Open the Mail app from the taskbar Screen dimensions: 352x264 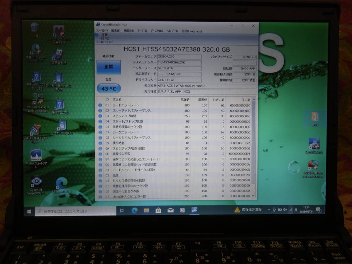[170, 210]
